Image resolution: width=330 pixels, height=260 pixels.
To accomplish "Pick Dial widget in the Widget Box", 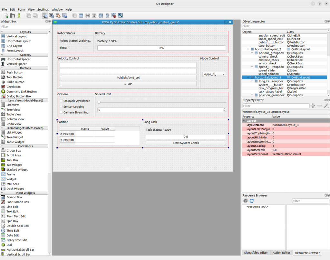I will click(x=9, y=245).
